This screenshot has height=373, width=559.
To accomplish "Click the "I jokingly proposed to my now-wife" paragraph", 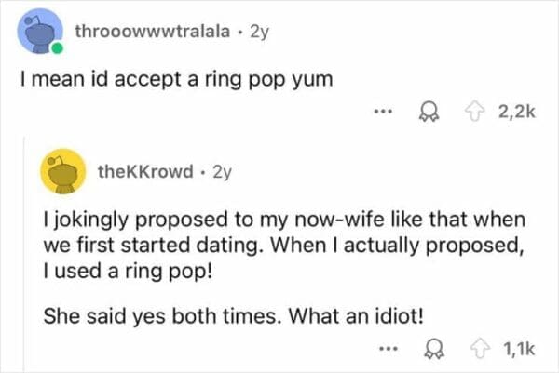I will coord(284,245).
